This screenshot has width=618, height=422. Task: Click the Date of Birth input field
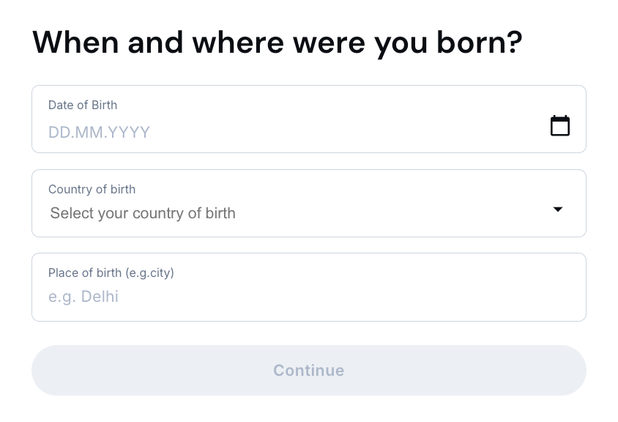[293, 132]
